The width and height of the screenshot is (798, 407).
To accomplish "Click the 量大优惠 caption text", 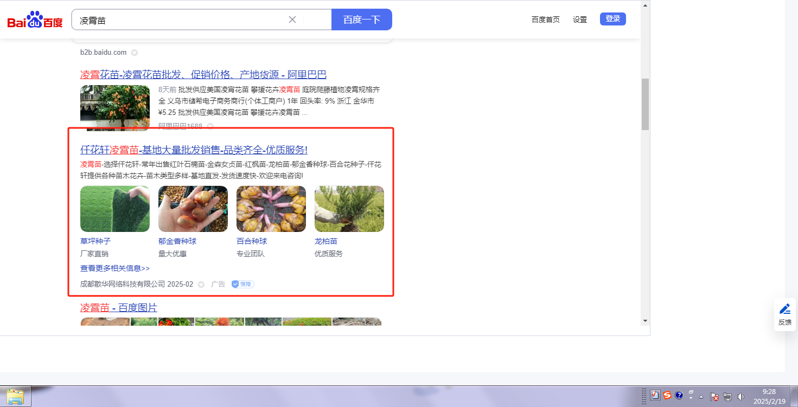I will pyautogui.click(x=173, y=254).
